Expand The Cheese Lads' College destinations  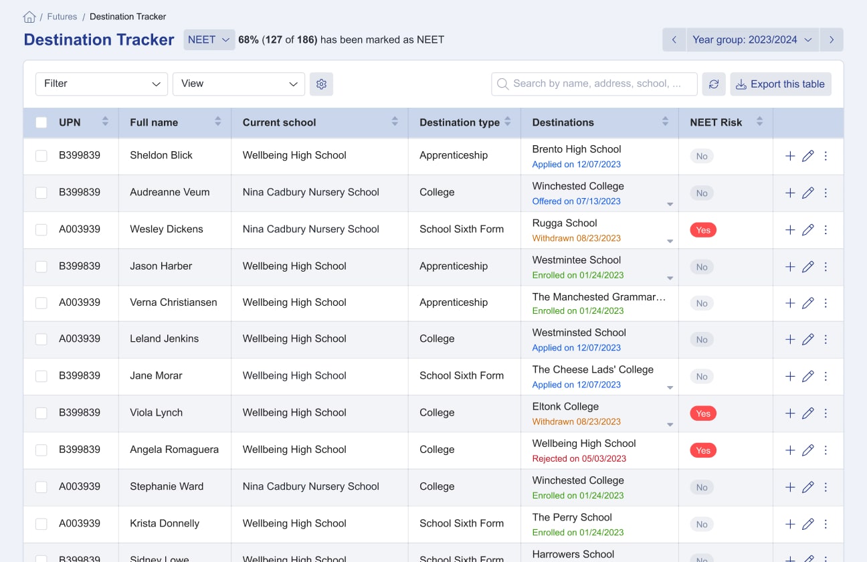(670, 387)
